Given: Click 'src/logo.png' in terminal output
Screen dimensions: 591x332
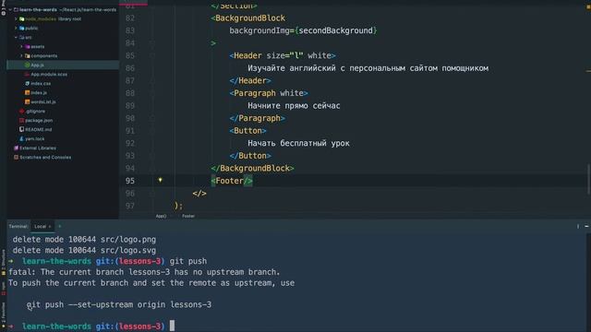Looking at the screenshot, I should 128,240.
